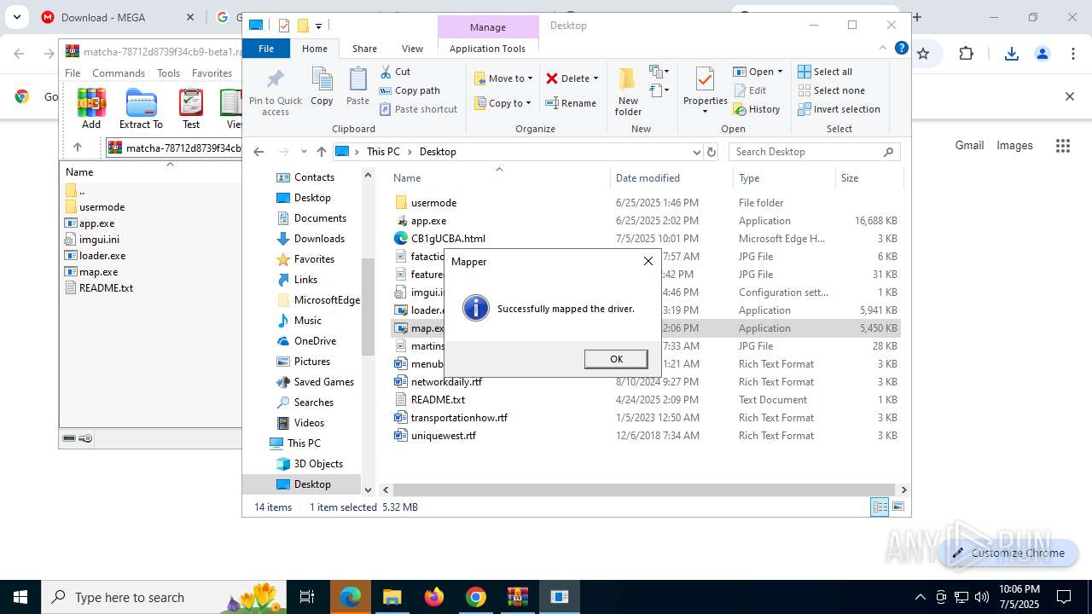Refresh the Desktop folder view
This screenshot has width=1092, height=614.
[x=712, y=152]
